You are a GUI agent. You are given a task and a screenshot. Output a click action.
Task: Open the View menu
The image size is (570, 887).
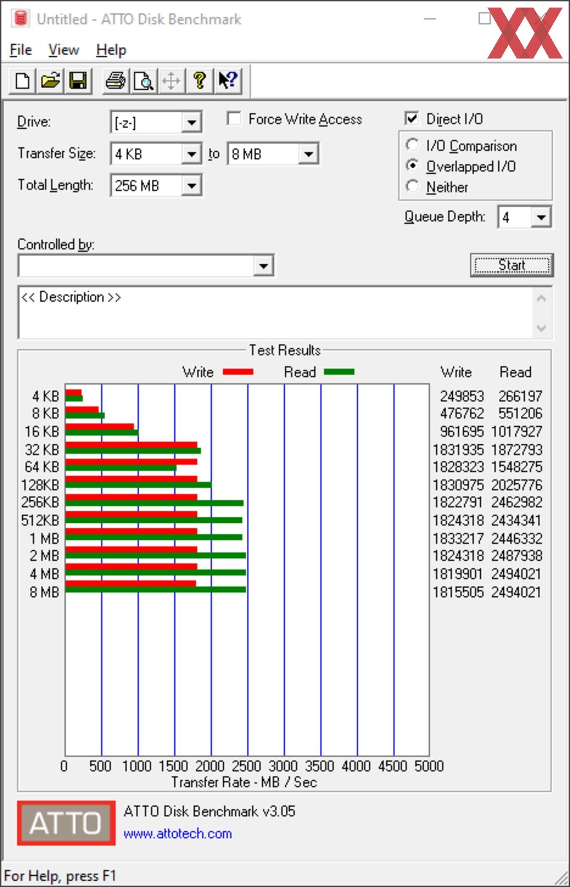[64, 50]
